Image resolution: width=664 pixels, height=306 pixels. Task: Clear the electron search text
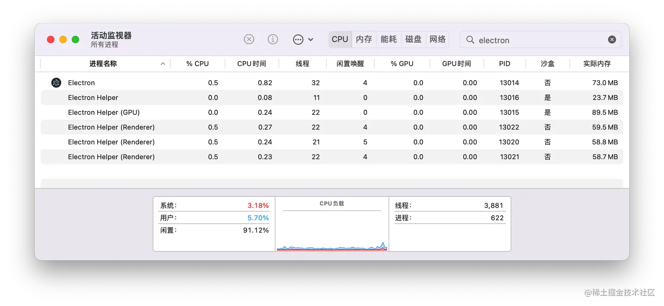pyautogui.click(x=612, y=40)
